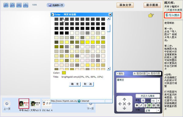Click inside the text content box
Viewport: 183px width, 117px height.
pyautogui.click(x=138, y=85)
